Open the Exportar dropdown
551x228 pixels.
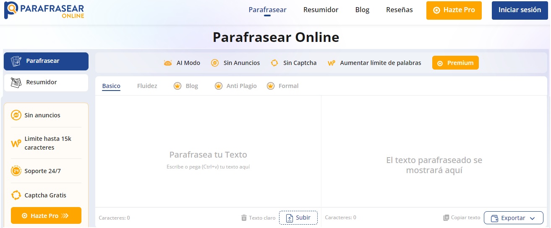pos(514,218)
